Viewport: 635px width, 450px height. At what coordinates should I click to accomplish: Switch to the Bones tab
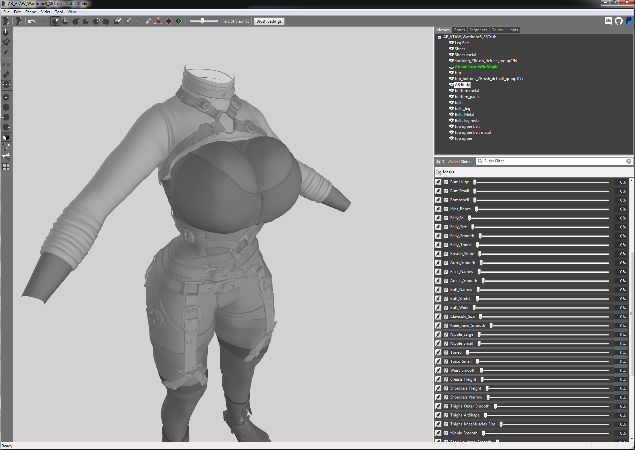459,30
